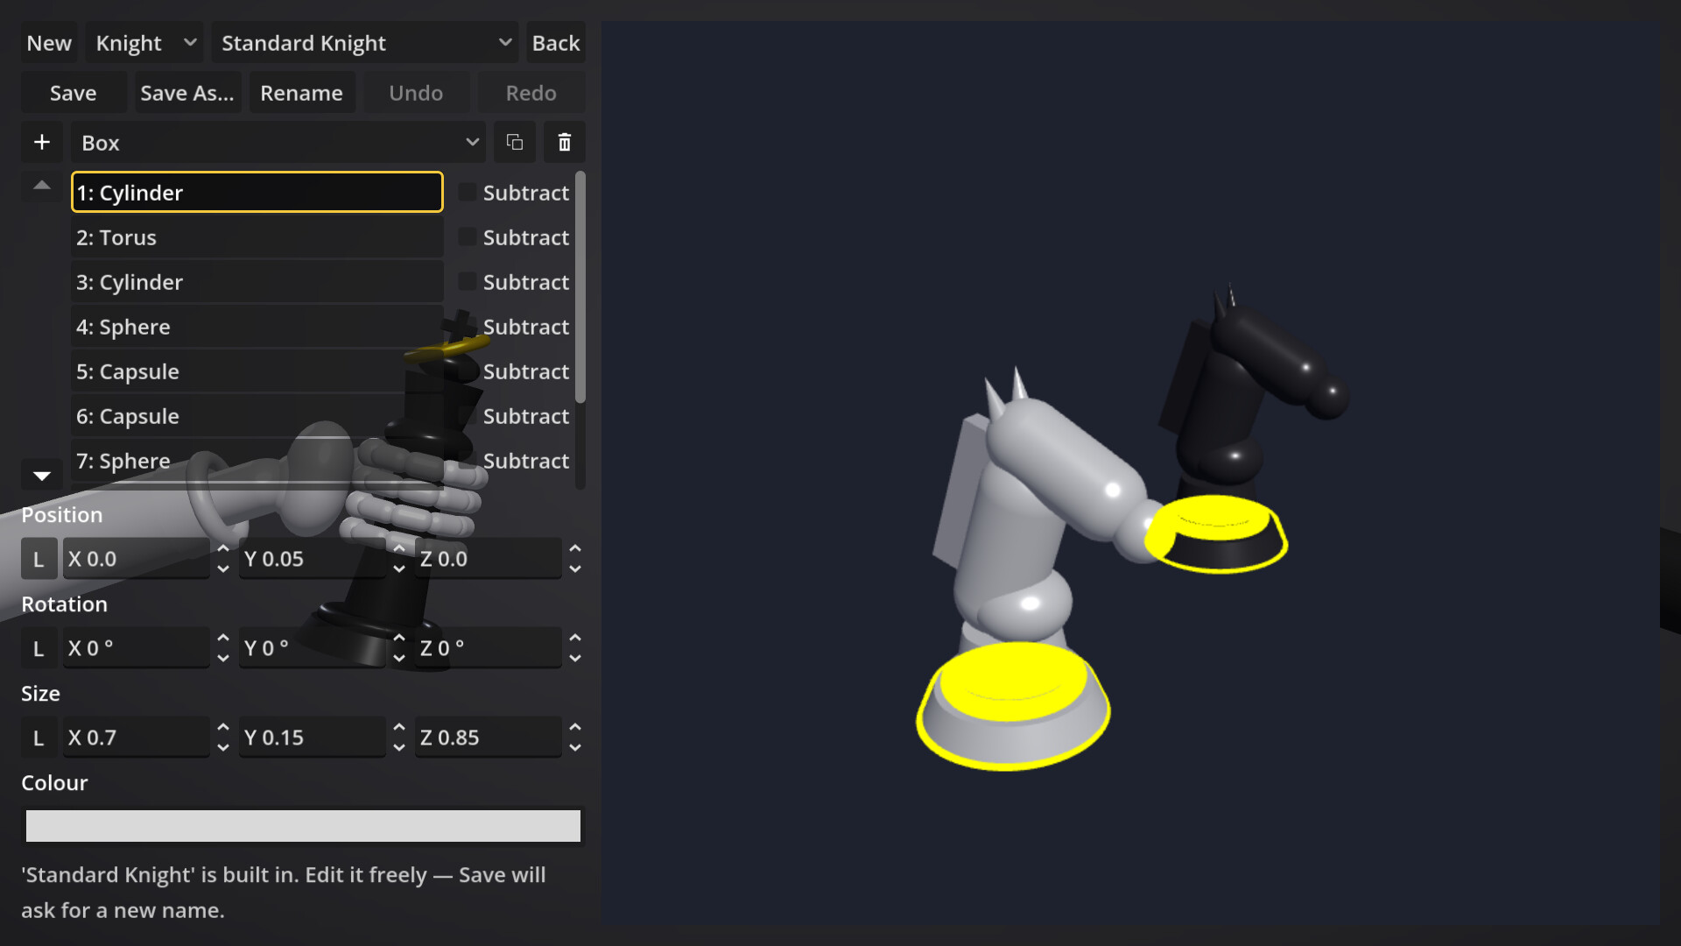Expand the Standard Knight preset dropdown
The image size is (1681, 946).
(365, 43)
